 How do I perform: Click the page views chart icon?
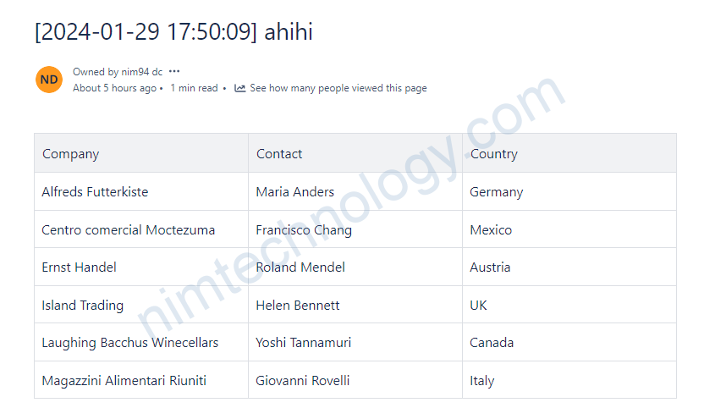point(240,88)
